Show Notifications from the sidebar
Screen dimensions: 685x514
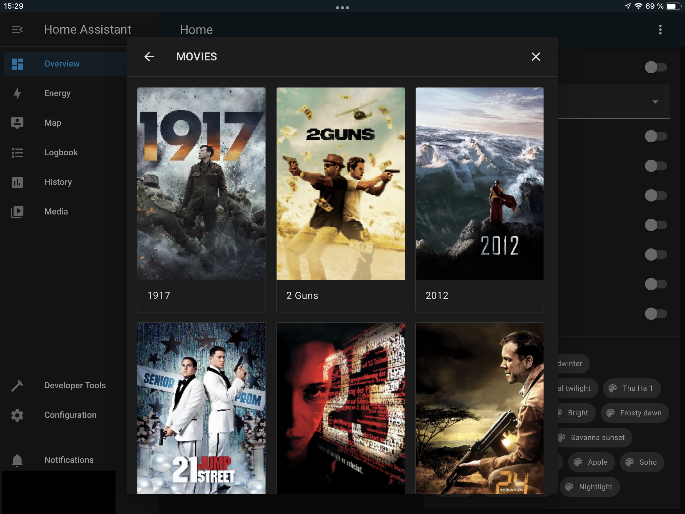coord(65,460)
